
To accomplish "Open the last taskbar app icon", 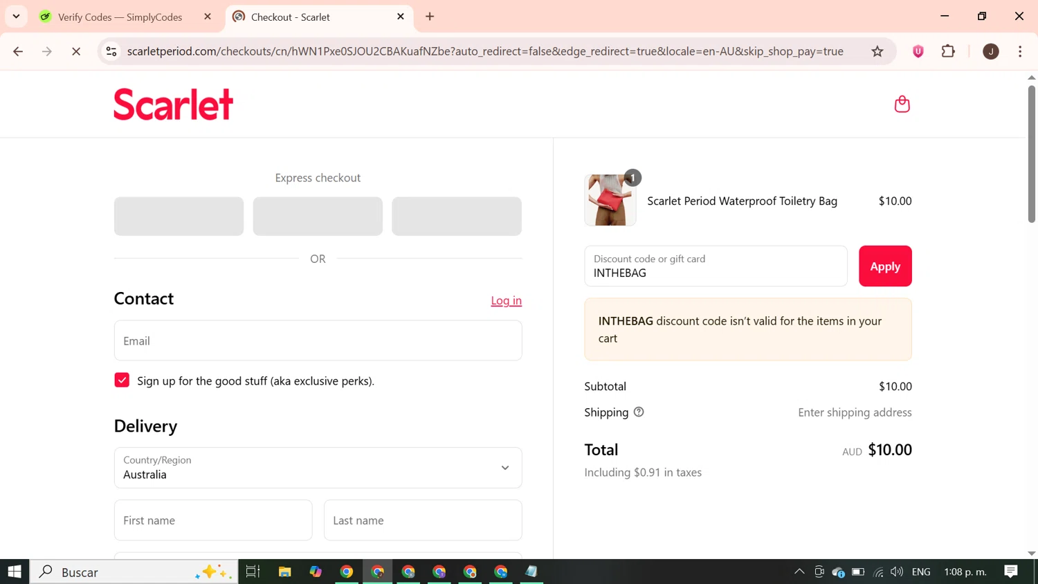I will [531, 572].
